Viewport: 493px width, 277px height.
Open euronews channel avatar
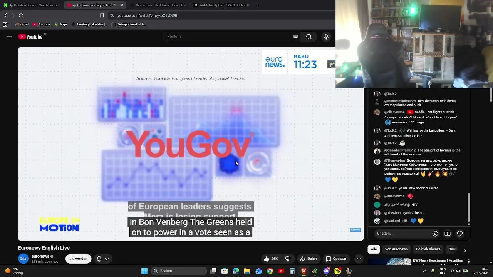tap(23, 259)
